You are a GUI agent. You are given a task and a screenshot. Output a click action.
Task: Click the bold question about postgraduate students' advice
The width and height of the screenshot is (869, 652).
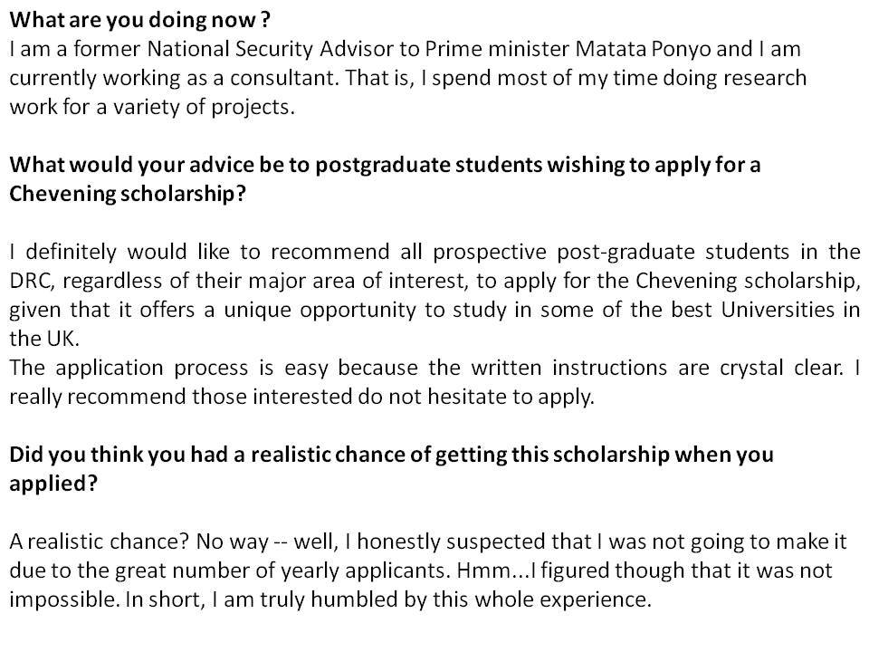tap(385, 179)
